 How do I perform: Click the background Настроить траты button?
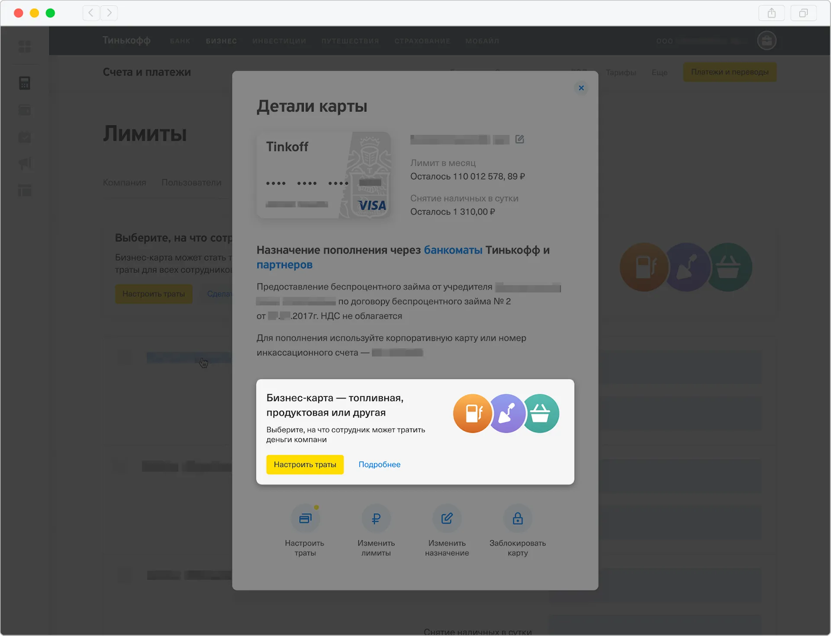(x=154, y=294)
